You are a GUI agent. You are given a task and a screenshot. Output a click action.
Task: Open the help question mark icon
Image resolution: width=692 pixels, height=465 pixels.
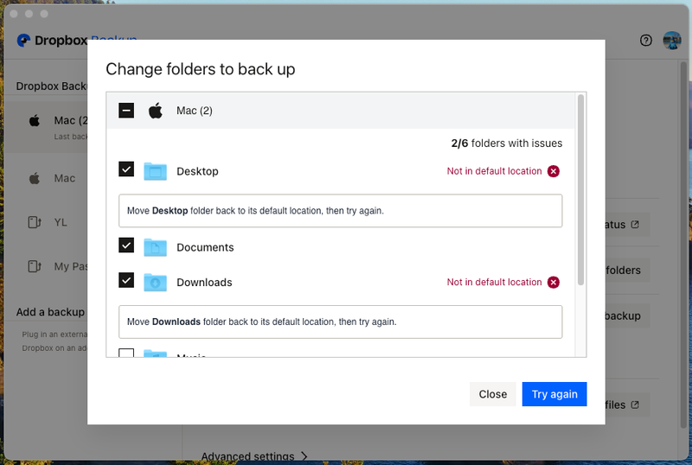[645, 40]
